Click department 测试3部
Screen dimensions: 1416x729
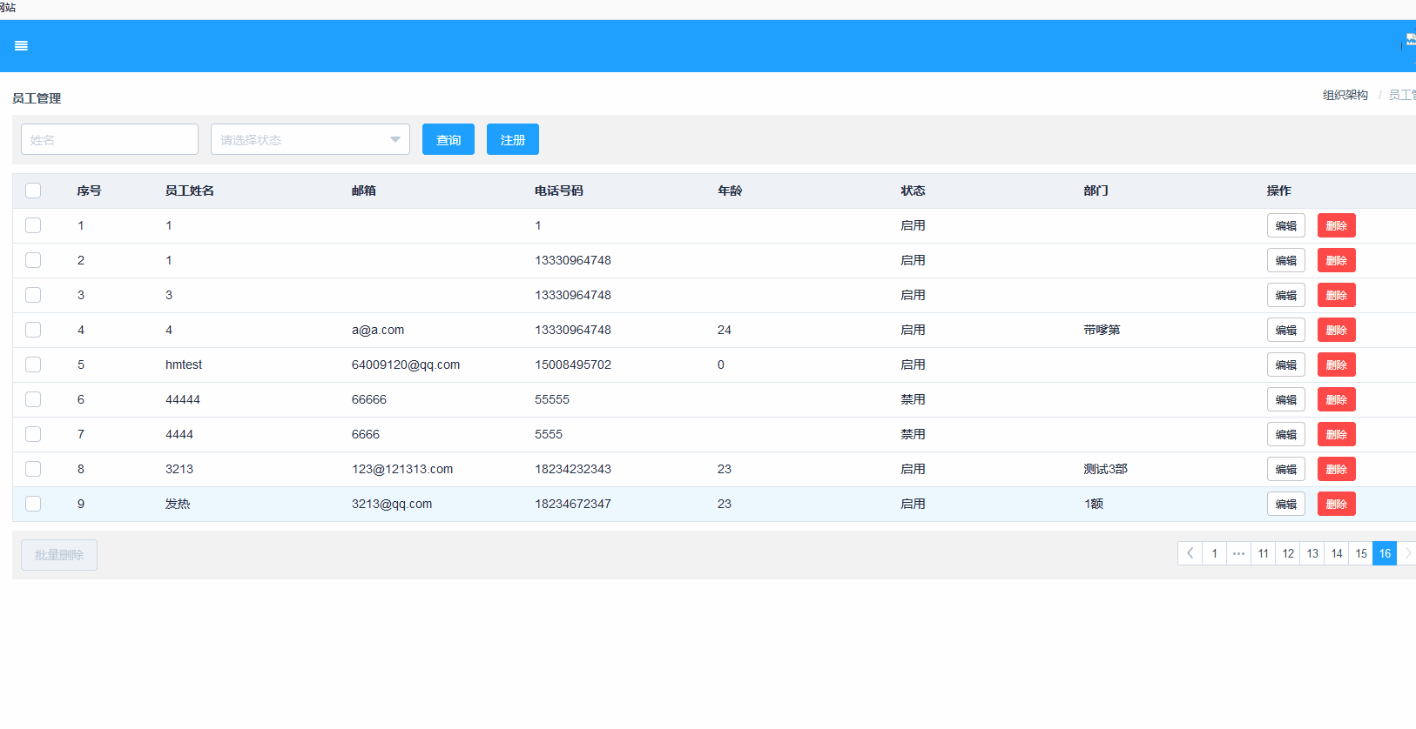[1105, 469]
